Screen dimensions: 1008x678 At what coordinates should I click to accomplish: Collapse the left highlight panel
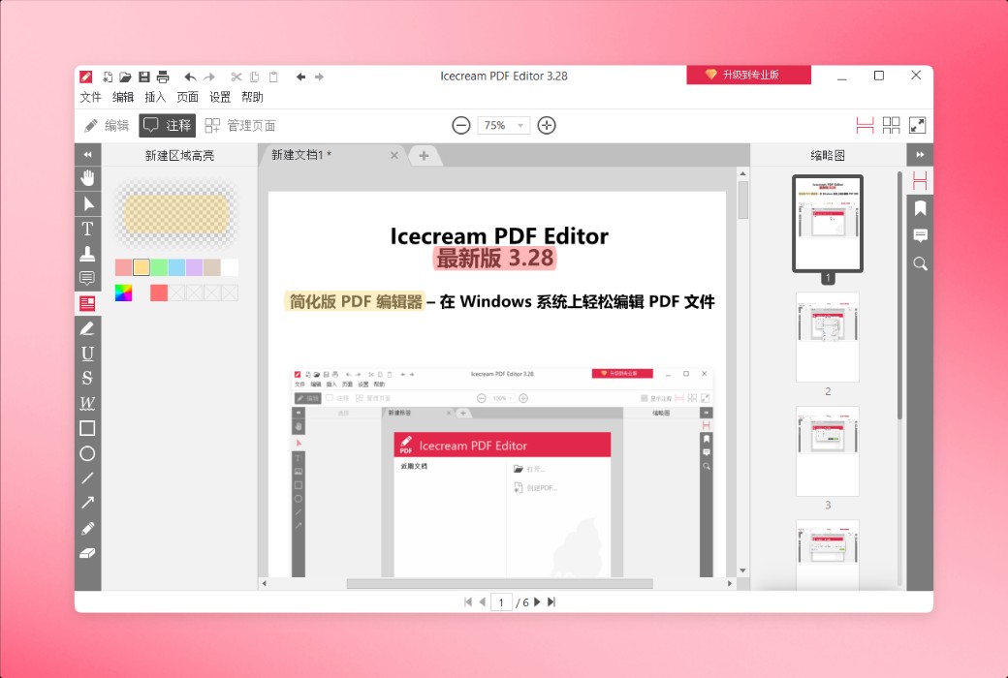(x=87, y=153)
